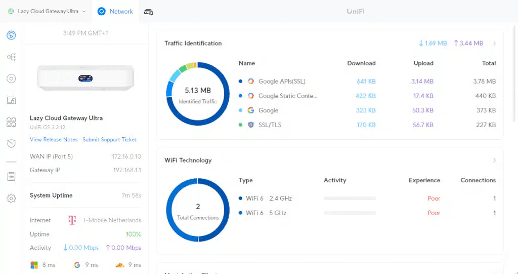The image size is (518, 274).
Task: Click the View Release Notes link
Action: pos(54,140)
